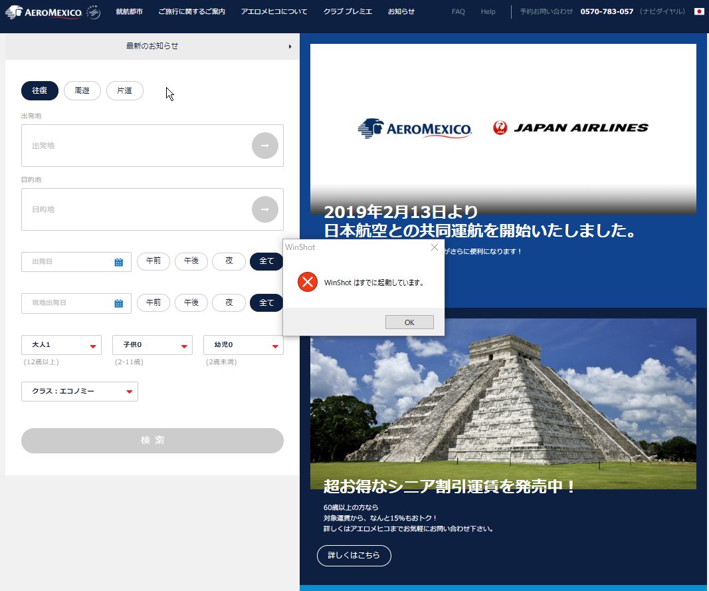Open アエロメヒコについて menu

[274, 12]
